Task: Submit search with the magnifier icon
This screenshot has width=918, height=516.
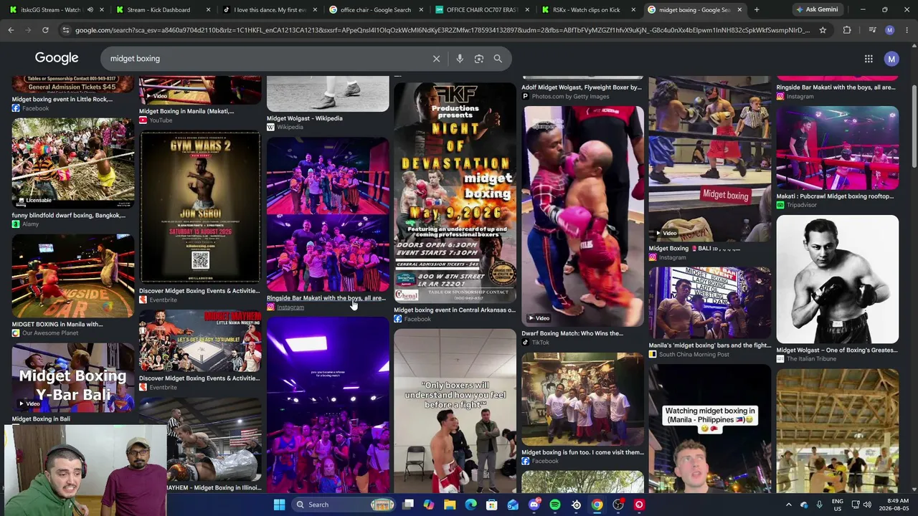Action: pyautogui.click(x=498, y=59)
